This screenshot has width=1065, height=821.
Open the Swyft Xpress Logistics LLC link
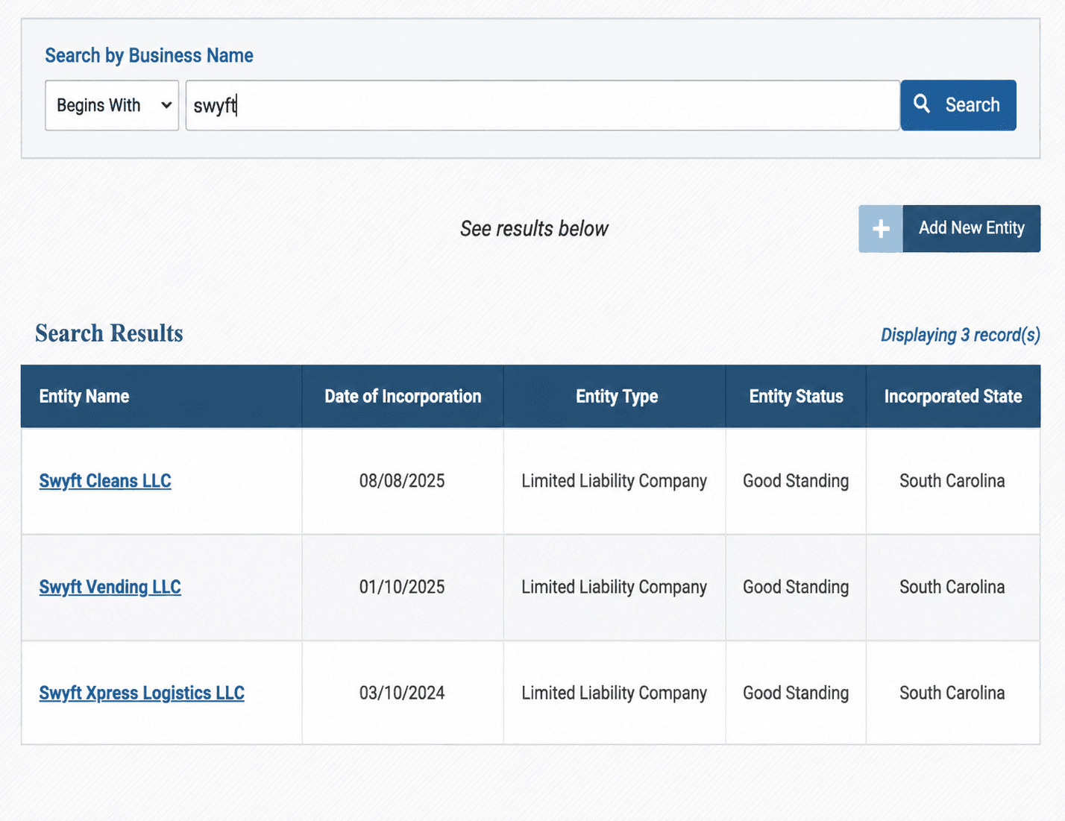pyautogui.click(x=142, y=693)
